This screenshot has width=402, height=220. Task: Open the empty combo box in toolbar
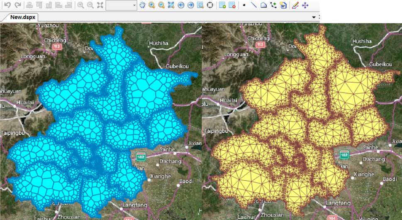(x=121, y=5)
